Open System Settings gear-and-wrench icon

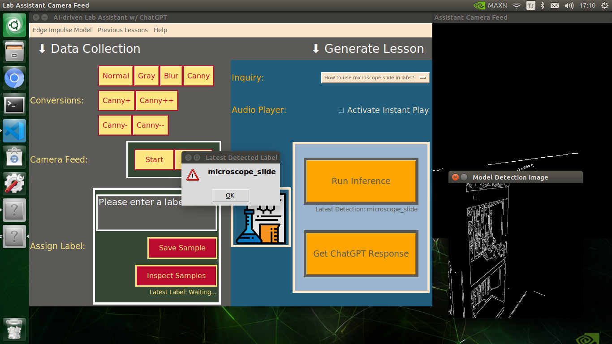(14, 184)
